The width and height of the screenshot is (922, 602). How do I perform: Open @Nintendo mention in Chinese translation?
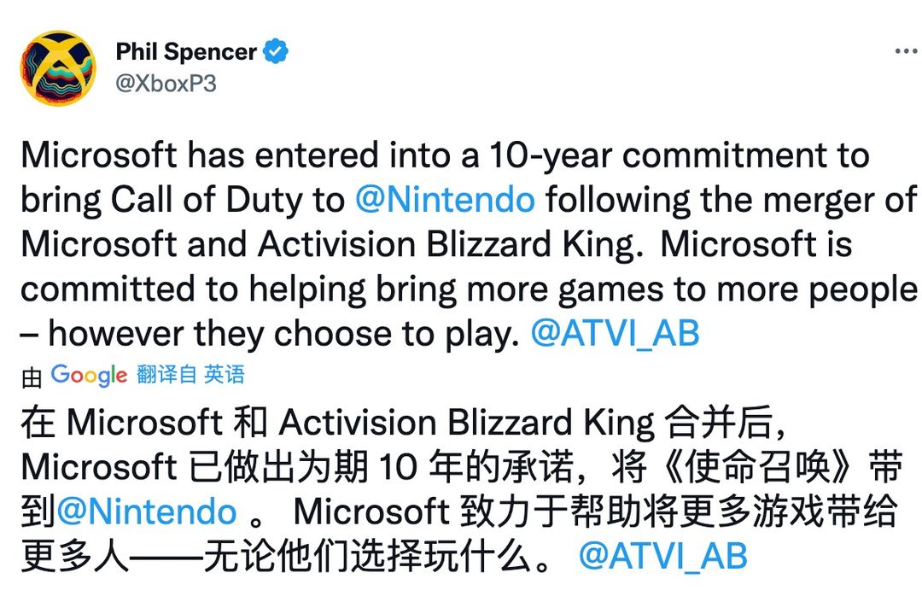point(147,511)
